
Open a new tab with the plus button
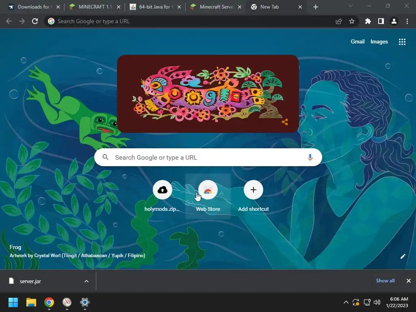tap(315, 7)
